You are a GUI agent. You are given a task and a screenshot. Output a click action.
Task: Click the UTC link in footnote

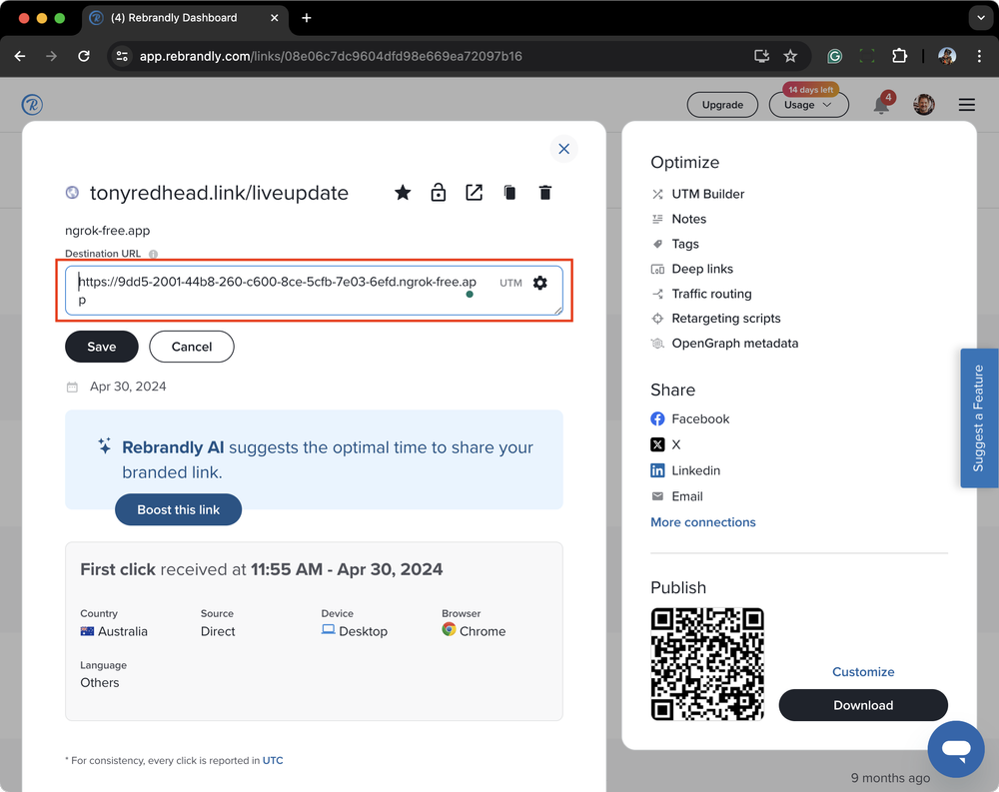pyautogui.click(x=273, y=760)
